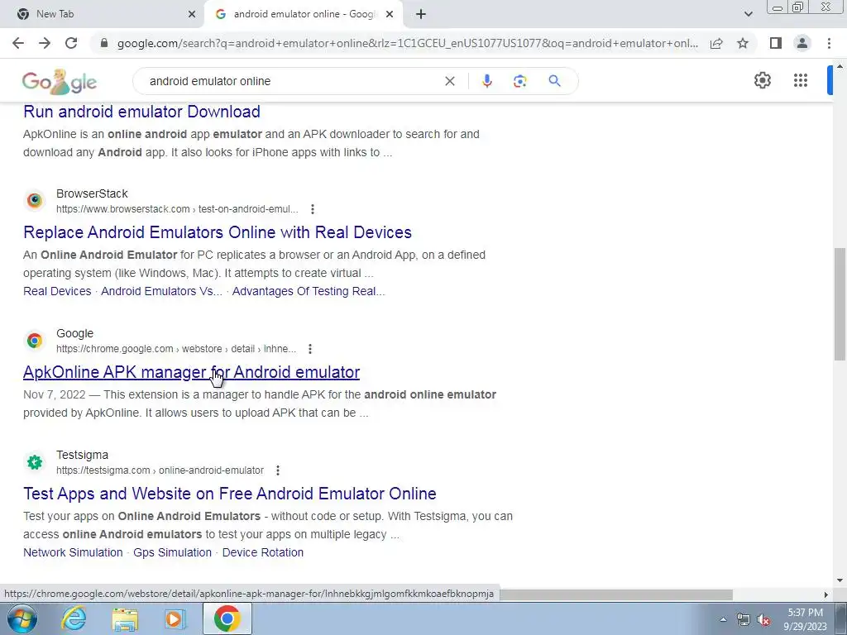The height and width of the screenshot is (635, 847).
Task: Open Chrome's three-dot menu
Action: pos(829,43)
